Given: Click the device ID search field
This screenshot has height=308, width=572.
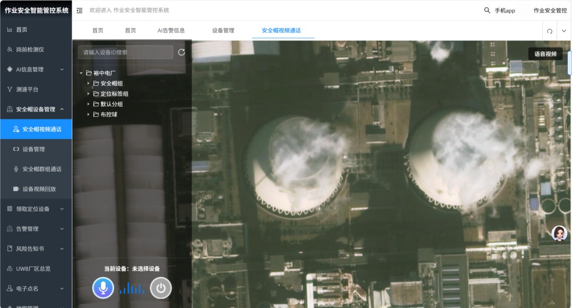Looking at the screenshot, I should (125, 52).
